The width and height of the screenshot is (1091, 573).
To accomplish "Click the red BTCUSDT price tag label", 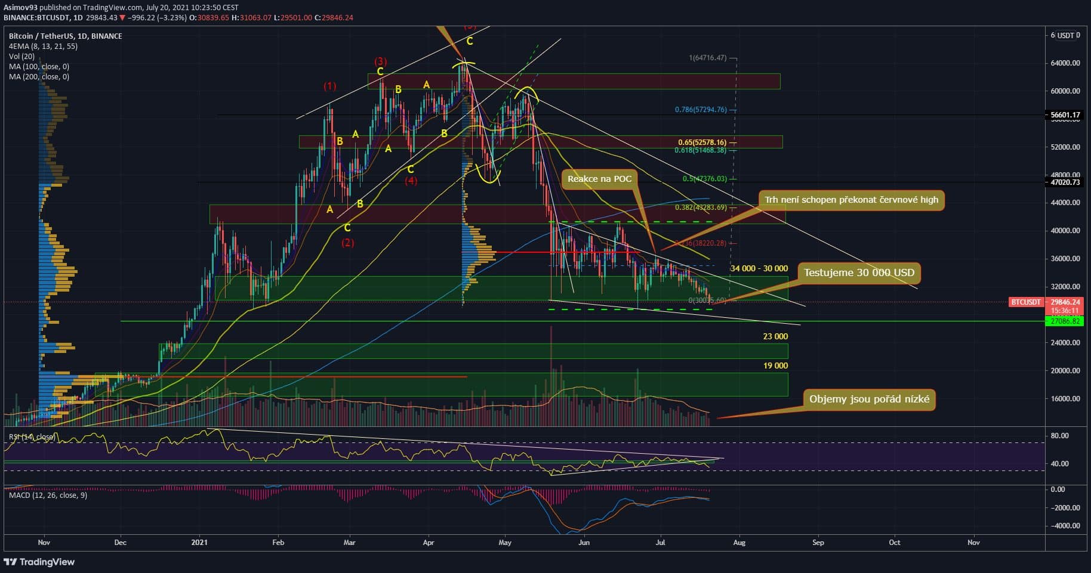I will [x=1025, y=302].
